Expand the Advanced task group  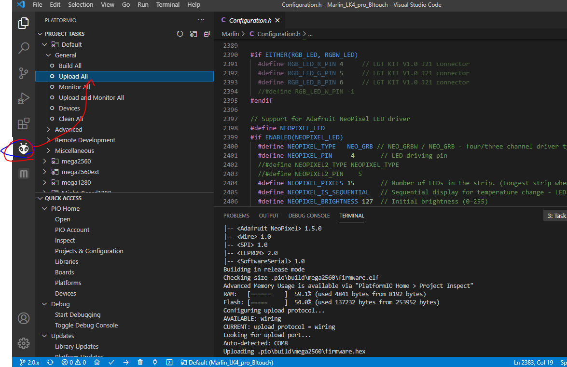point(48,129)
